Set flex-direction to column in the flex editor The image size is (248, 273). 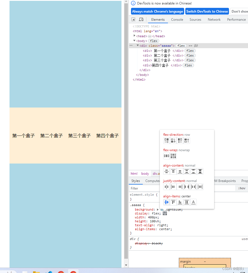click(x=173, y=141)
